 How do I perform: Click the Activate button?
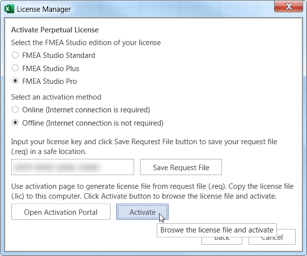pyautogui.click(x=142, y=212)
